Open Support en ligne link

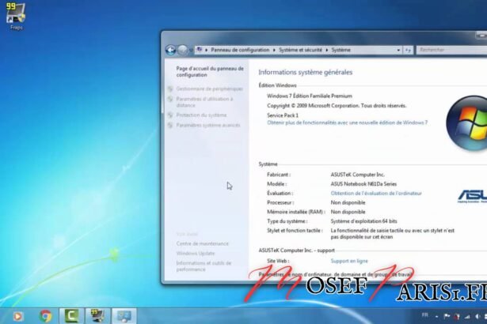349,261
